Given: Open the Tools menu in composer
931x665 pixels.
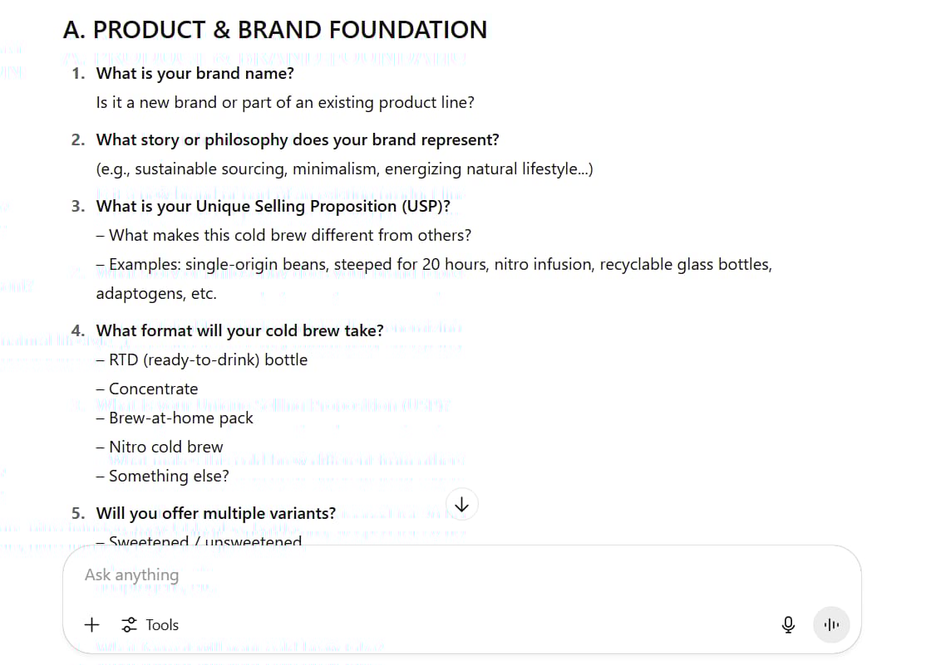Looking at the screenshot, I should (x=150, y=624).
